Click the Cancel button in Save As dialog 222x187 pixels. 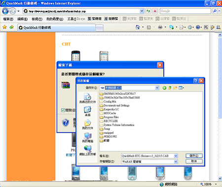coord(194,161)
